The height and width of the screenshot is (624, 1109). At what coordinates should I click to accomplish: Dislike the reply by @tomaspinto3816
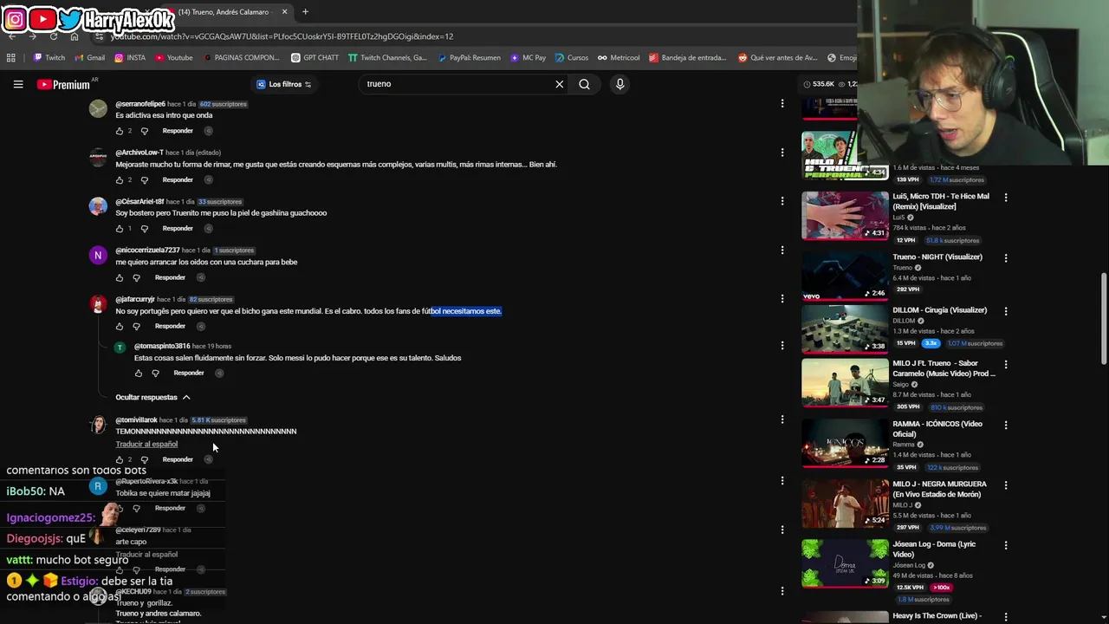155,374
